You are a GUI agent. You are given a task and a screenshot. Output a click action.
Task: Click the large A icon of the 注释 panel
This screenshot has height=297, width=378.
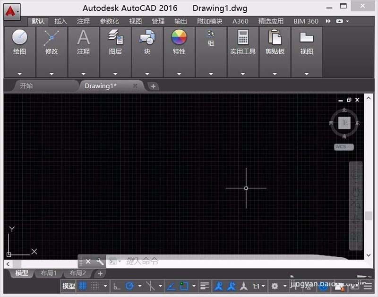[84, 37]
